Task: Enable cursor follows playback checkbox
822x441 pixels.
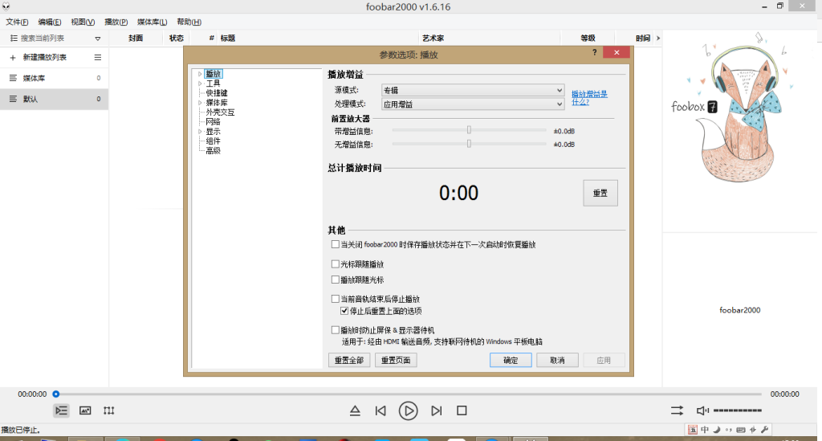Action: click(335, 263)
